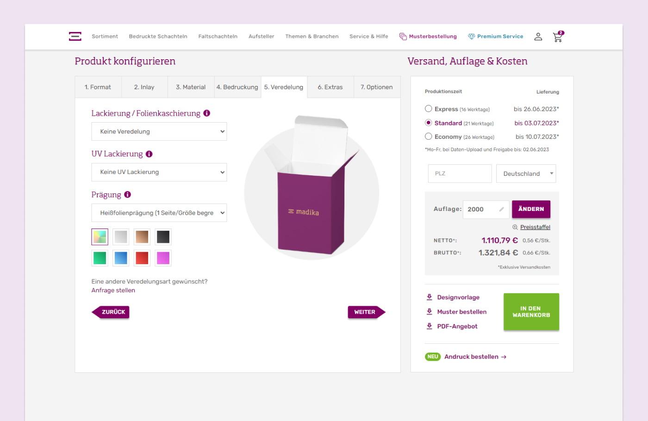The image size is (648, 421).
Task: Click the Prägung info icon
Action: [128, 195]
